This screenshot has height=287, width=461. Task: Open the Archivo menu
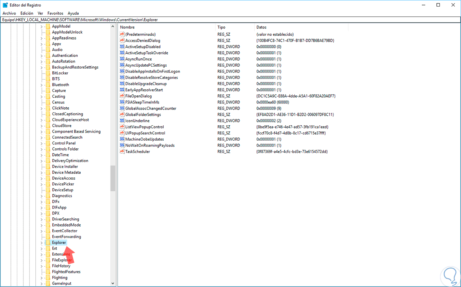[9, 13]
